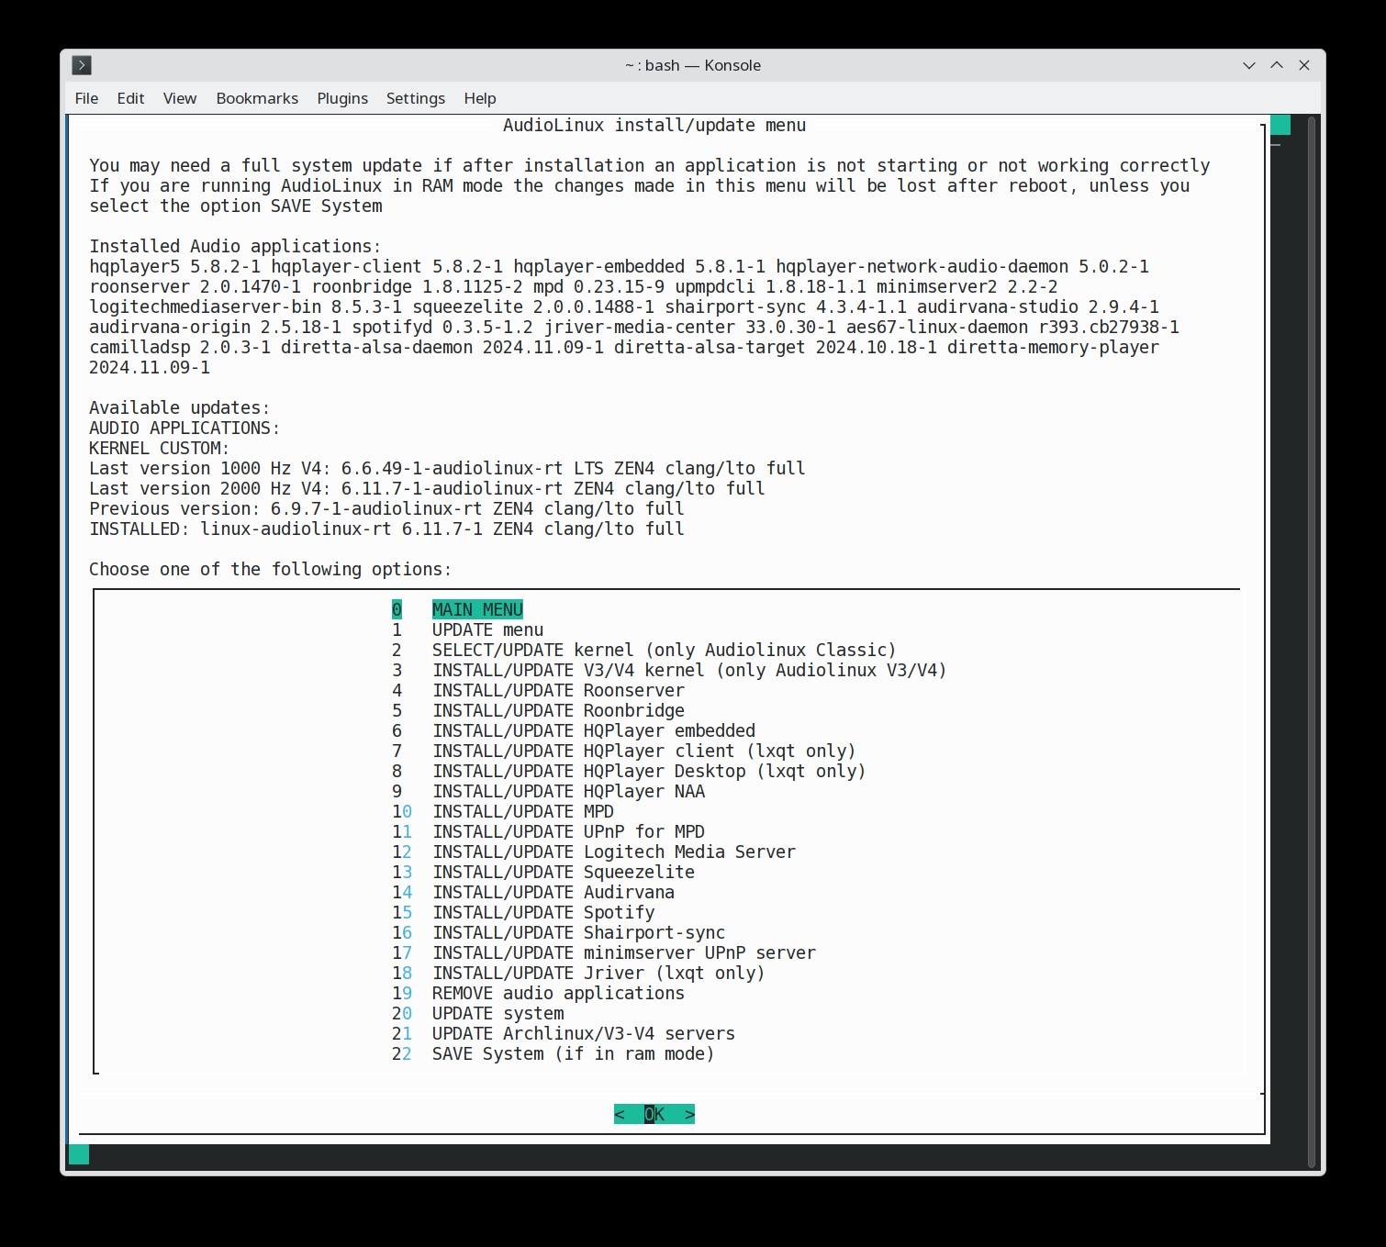Click the 'KERNEL CUSTOM:' label
This screenshot has height=1247, width=1386.
click(x=159, y=448)
